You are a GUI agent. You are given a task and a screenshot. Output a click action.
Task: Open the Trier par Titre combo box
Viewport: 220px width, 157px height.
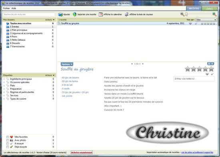(206, 20)
